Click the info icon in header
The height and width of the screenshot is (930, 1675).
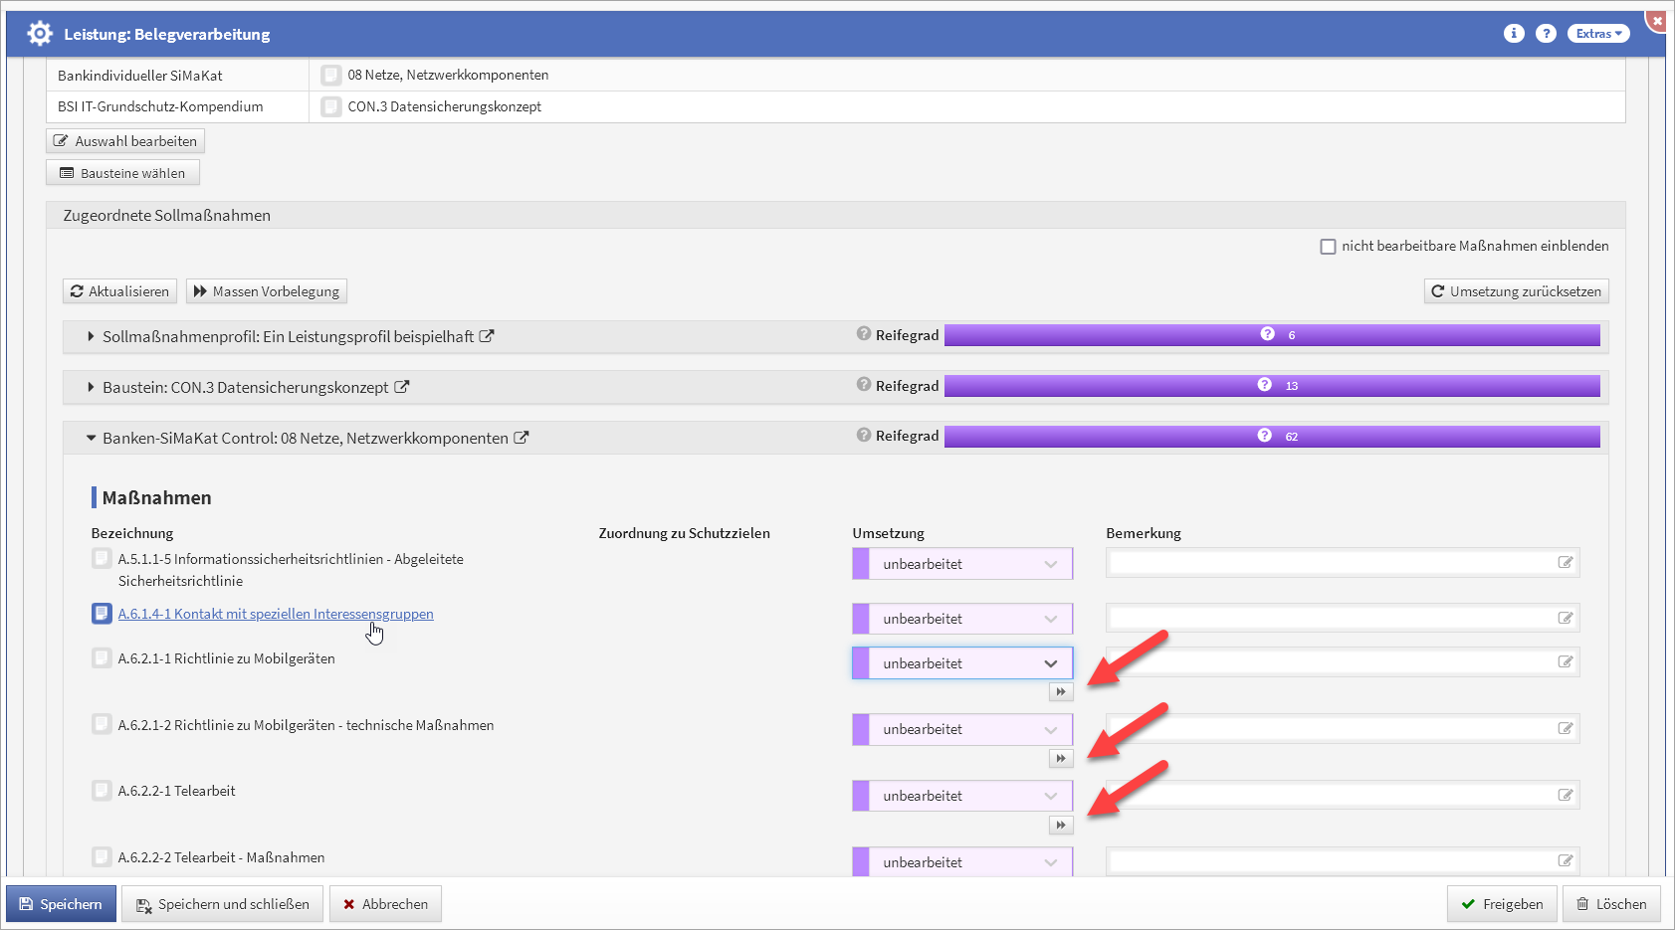[x=1514, y=34]
